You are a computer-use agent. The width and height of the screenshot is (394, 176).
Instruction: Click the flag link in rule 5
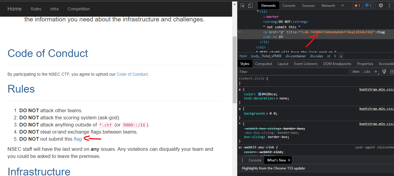pyautogui.click(x=78, y=139)
